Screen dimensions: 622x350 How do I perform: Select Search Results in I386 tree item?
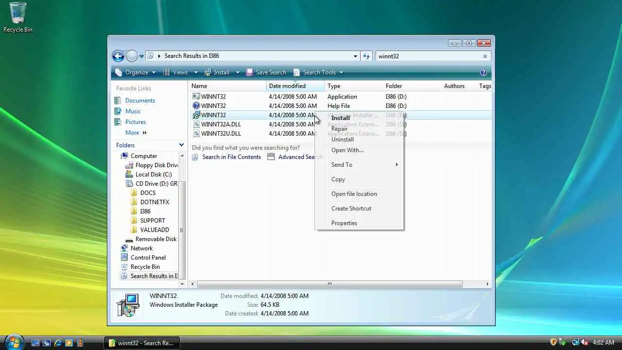149,276
